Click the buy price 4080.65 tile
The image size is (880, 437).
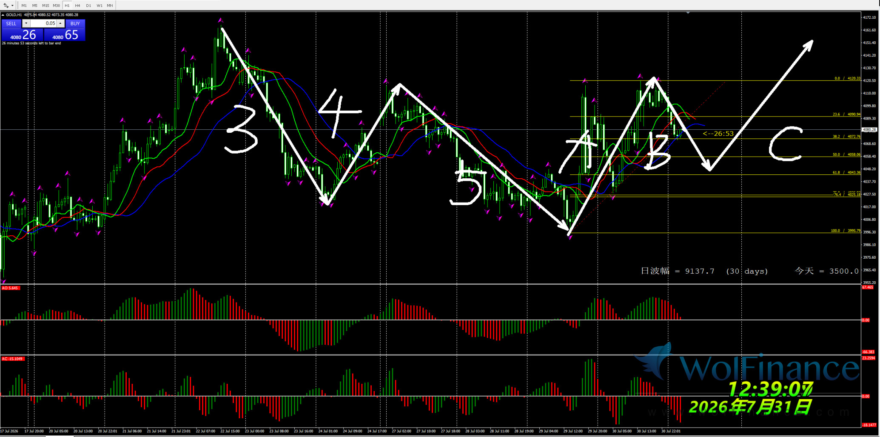(65, 35)
